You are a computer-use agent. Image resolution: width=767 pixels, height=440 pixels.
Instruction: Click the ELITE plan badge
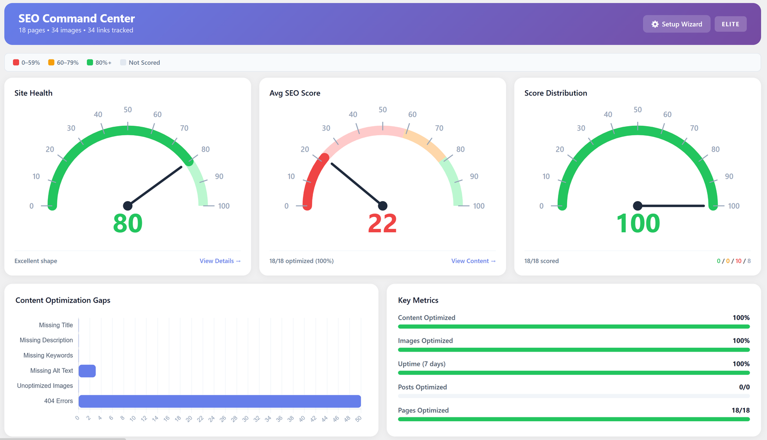tap(730, 24)
